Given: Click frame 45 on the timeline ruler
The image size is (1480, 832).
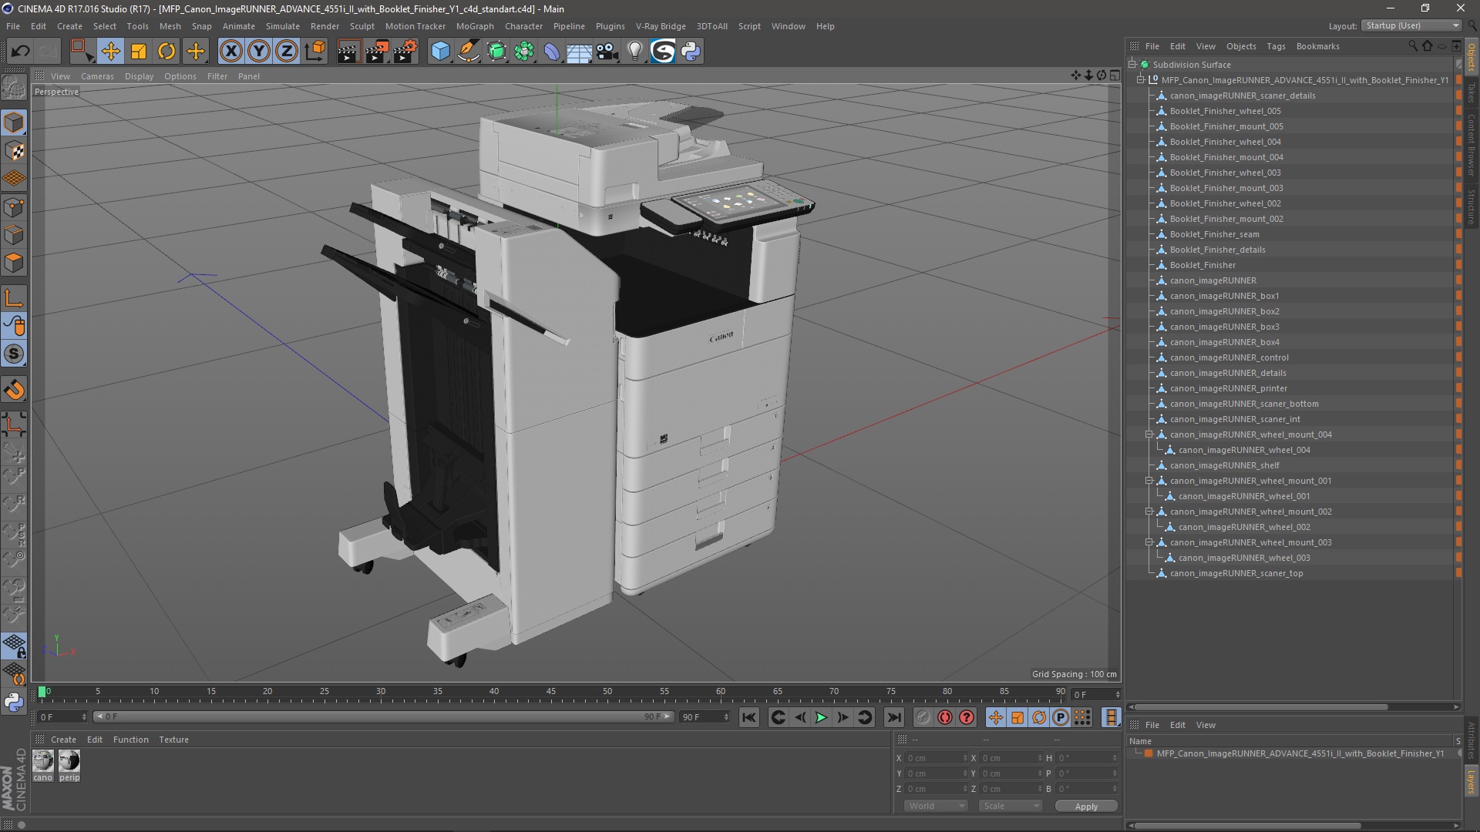Looking at the screenshot, I should (550, 692).
